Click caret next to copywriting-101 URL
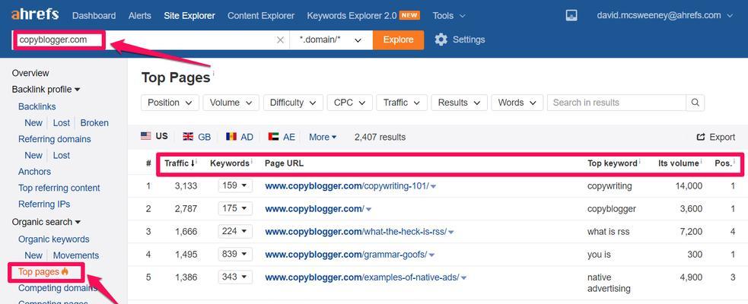Viewport: 748px width, 304px height. coord(433,187)
